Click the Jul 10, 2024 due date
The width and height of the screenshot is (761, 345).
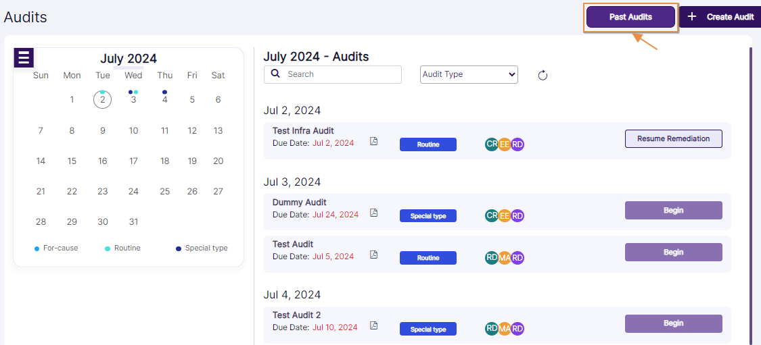click(x=335, y=327)
